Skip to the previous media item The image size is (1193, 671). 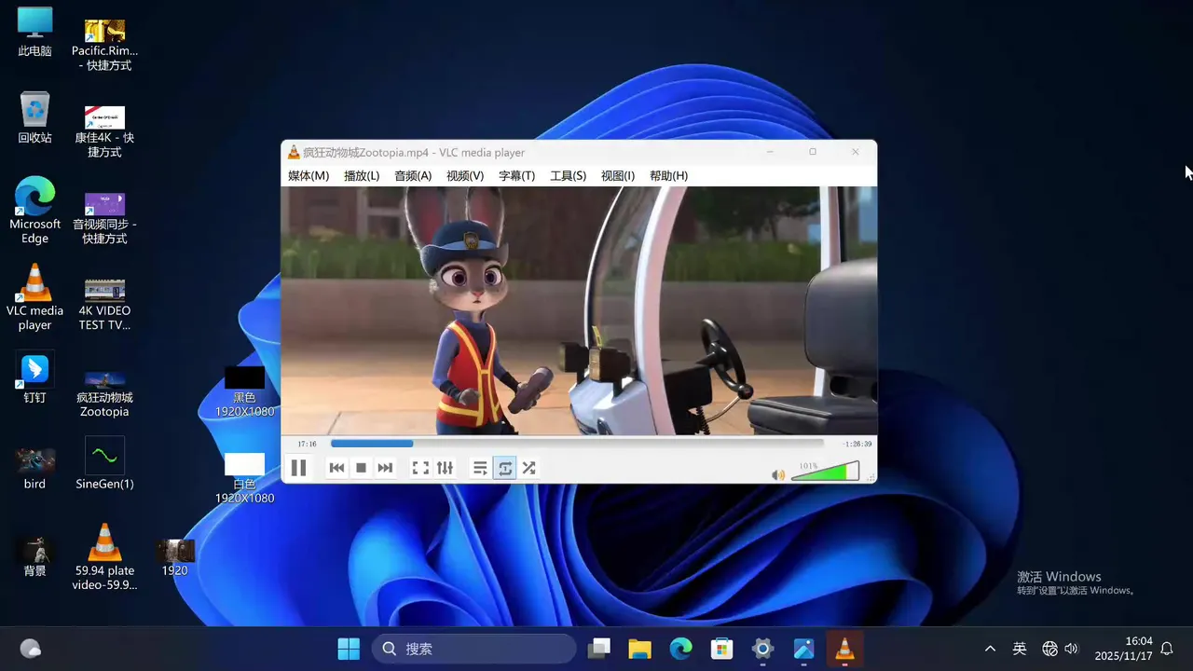point(336,468)
